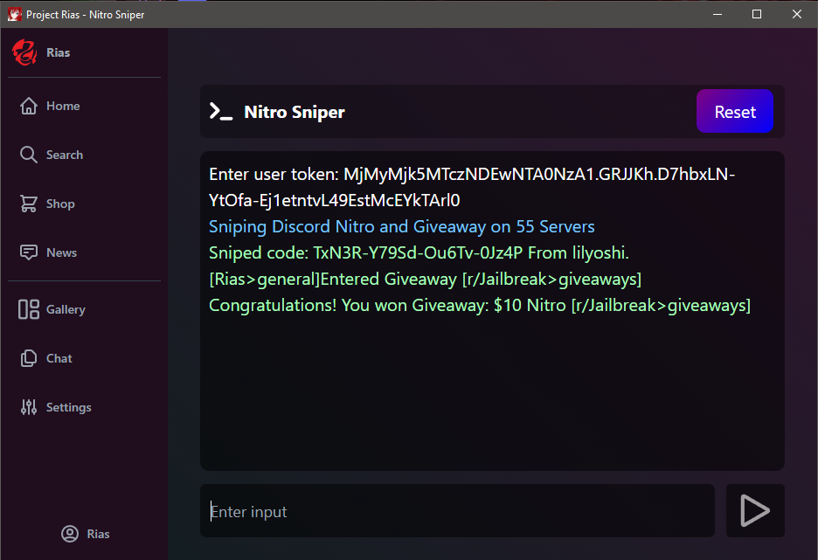The image size is (818, 560).
Task: Maximize the Project Rias window
Action: point(757,14)
